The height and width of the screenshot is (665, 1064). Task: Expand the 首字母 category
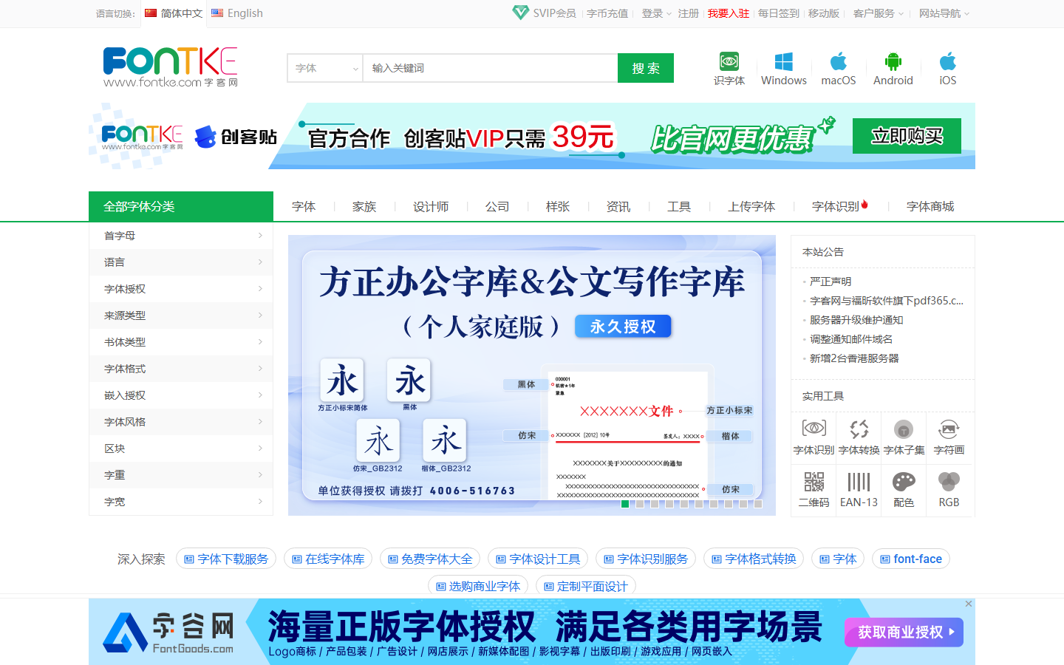(181, 236)
